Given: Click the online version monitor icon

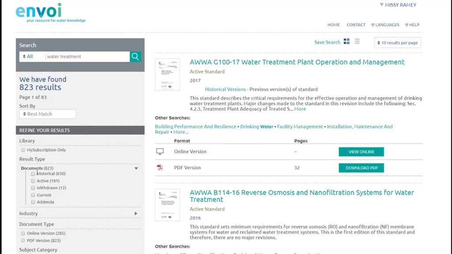Looking at the screenshot, I should click(160, 152).
